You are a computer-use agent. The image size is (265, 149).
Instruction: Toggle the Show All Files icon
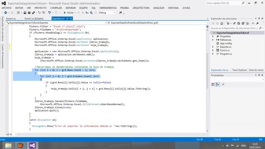[248, 23]
